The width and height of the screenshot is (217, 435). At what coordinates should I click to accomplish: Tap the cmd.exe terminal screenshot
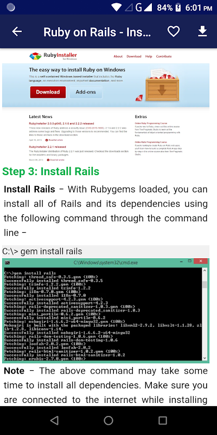[106, 310]
